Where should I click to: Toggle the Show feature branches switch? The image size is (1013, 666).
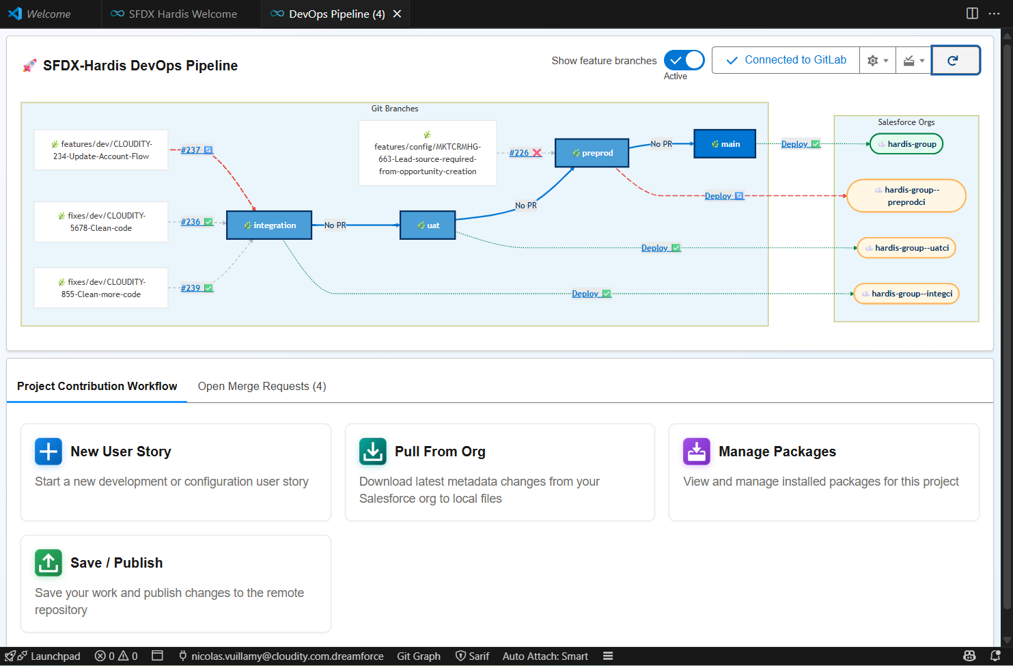684,60
